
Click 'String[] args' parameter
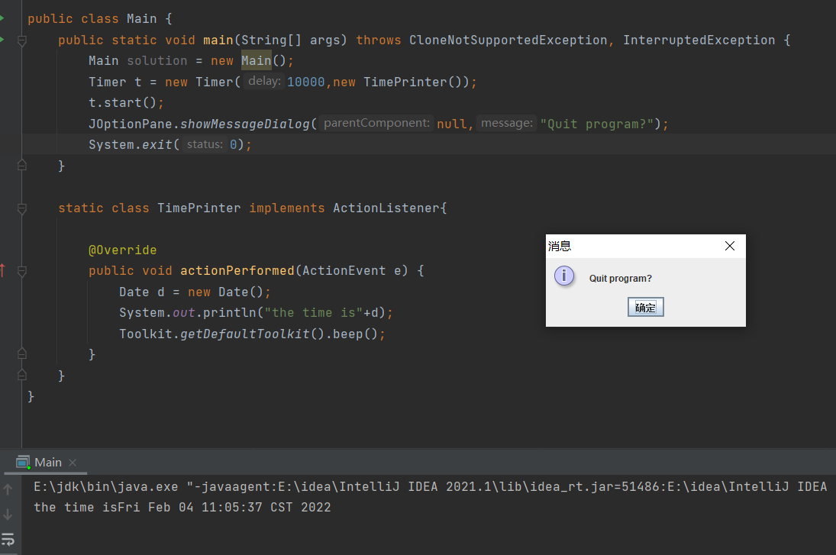pos(291,40)
